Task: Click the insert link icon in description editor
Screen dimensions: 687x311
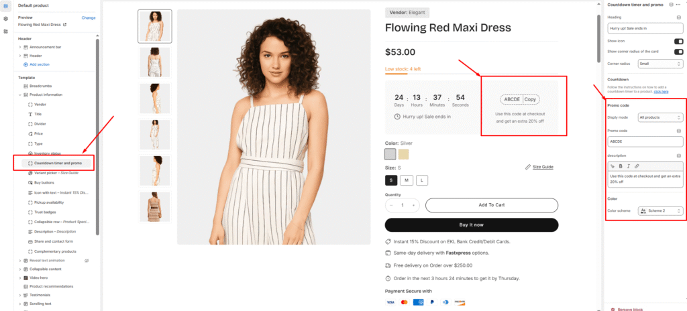Action: pos(637,166)
